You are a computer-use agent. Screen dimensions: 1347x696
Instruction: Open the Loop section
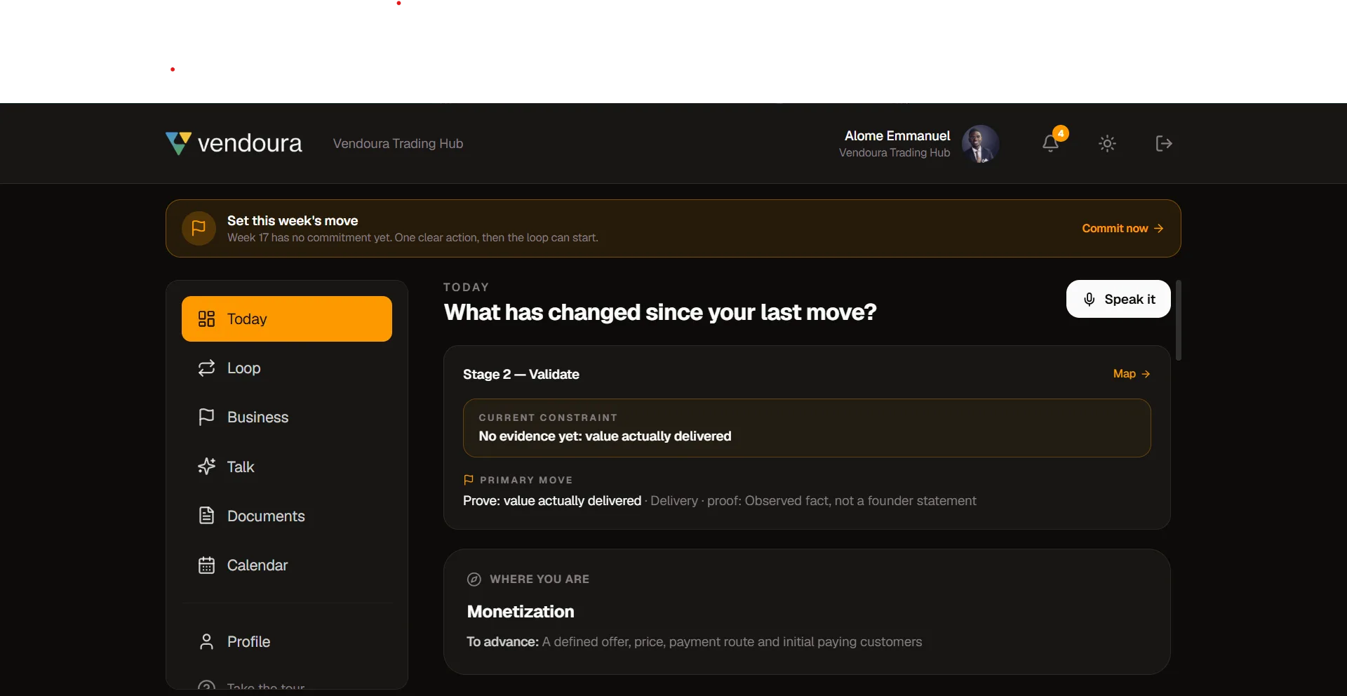[x=287, y=368]
